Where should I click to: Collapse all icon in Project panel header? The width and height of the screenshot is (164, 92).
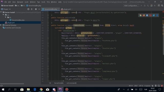pos(32,9)
